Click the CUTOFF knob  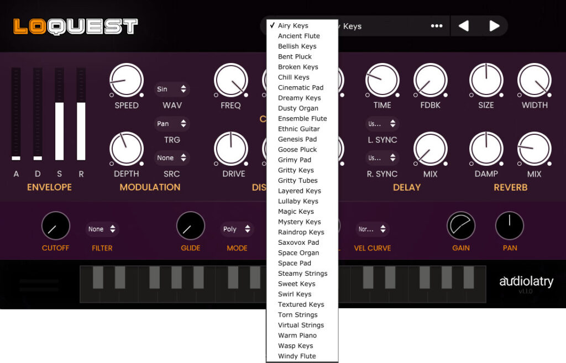[56, 226]
